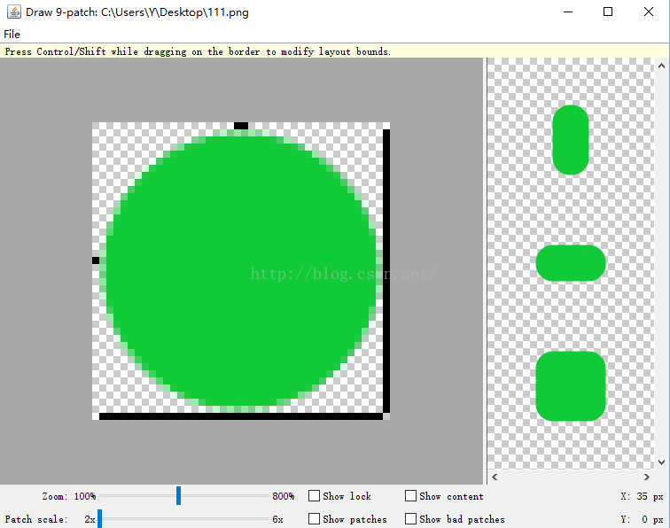Click the right border content padding bar

tap(386, 271)
